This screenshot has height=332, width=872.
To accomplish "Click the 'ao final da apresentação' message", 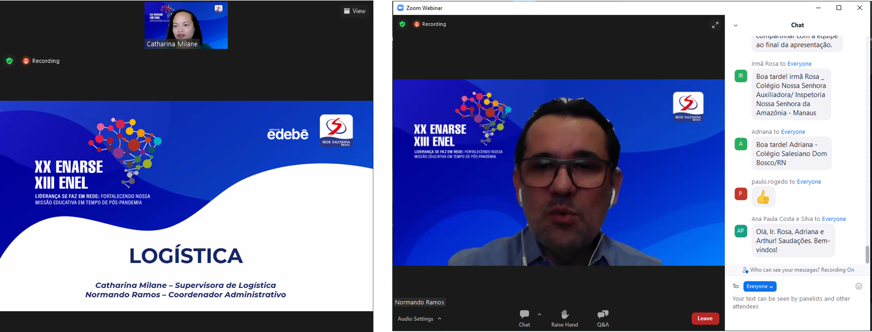I will click(797, 43).
